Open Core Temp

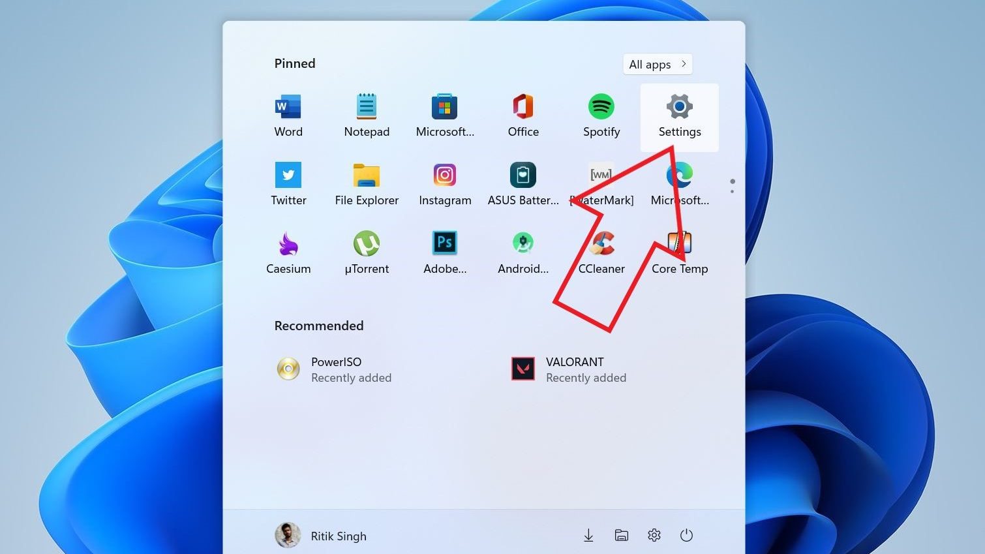pyautogui.click(x=680, y=254)
